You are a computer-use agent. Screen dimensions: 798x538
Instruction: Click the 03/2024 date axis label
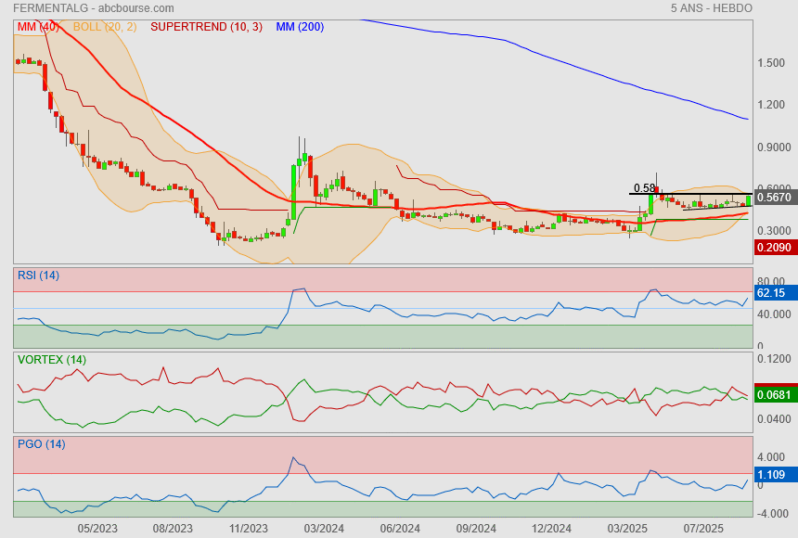(324, 529)
